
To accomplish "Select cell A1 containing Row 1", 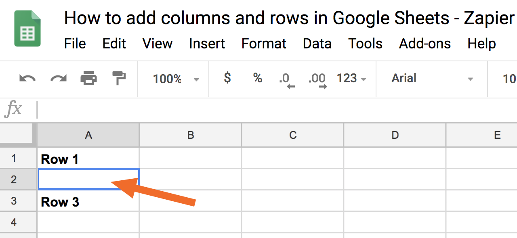I will click(x=88, y=158).
